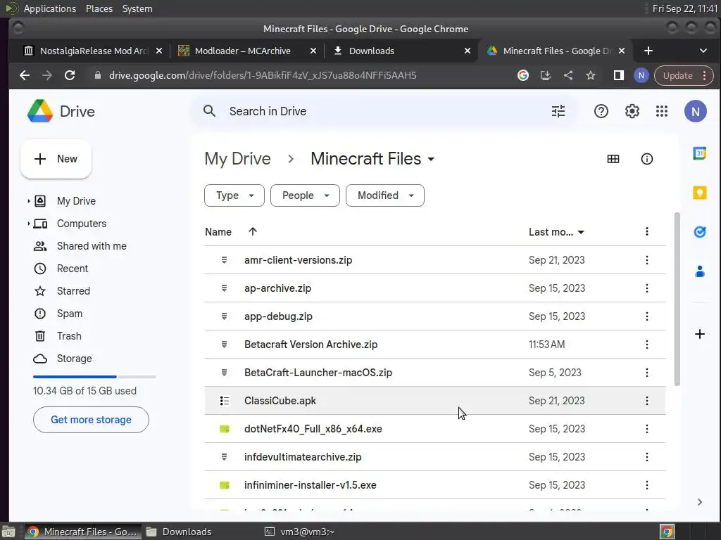Open the Help and support icon

click(601, 111)
